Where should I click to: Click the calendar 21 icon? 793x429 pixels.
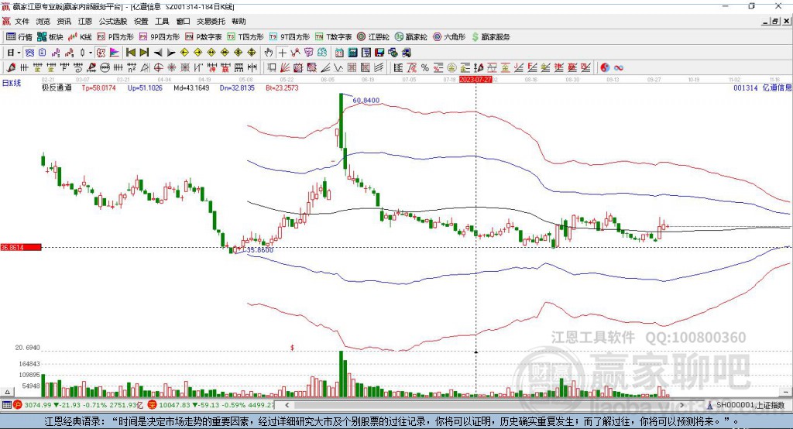(x=339, y=53)
